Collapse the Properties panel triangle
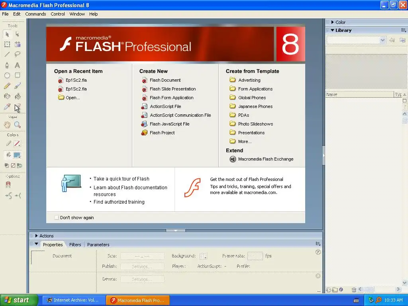 click(36, 244)
